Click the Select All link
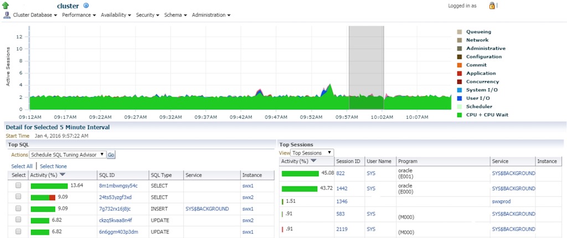The image size is (567, 238). click(x=22, y=166)
